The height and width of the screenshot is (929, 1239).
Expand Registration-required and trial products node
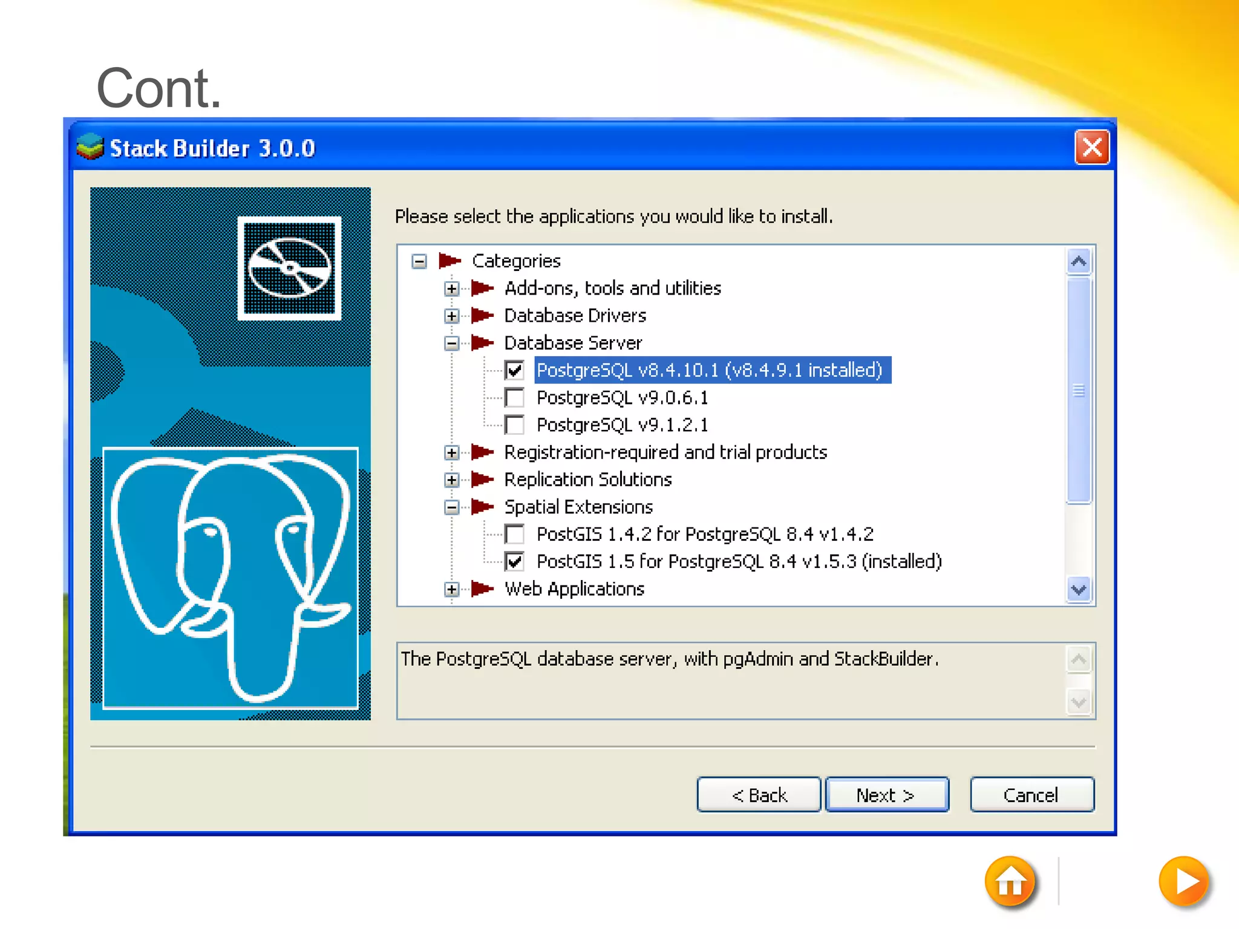coord(451,452)
